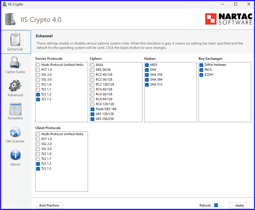Open the About info icon
Image resolution: width=255 pixels, height=210 pixels.
click(x=15, y=155)
